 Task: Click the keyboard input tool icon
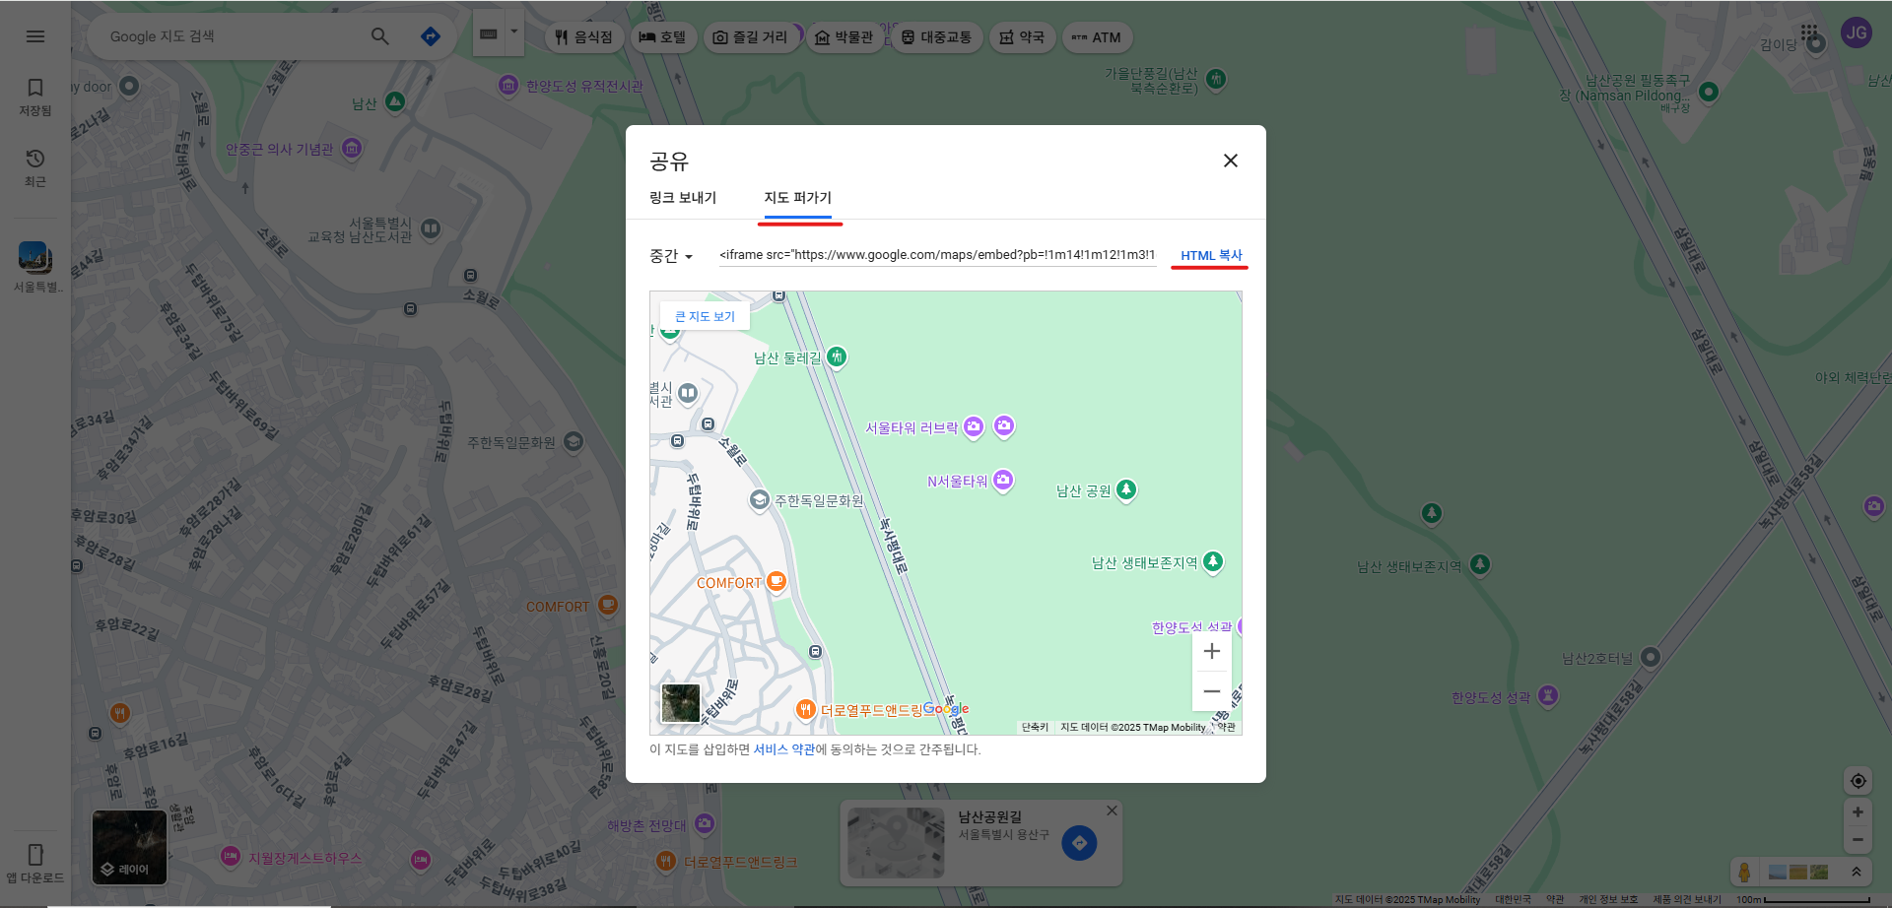(488, 33)
